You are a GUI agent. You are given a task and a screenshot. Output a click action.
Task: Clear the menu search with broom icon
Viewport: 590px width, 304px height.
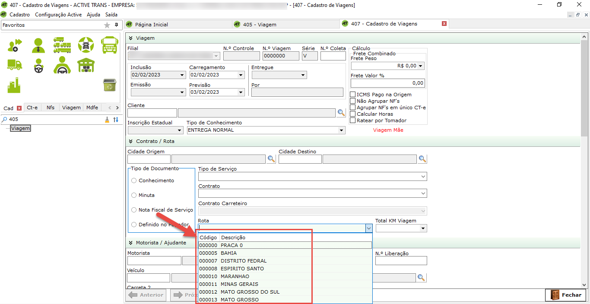pyautogui.click(x=107, y=120)
